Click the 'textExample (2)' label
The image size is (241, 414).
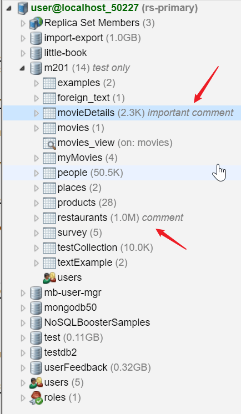tap(93, 262)
